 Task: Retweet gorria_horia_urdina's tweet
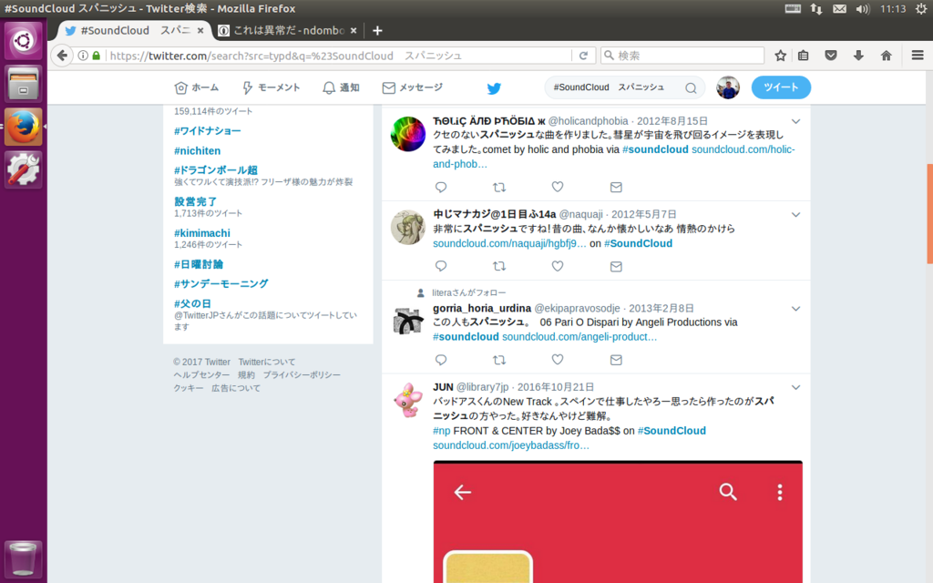(x=499, y=359)
